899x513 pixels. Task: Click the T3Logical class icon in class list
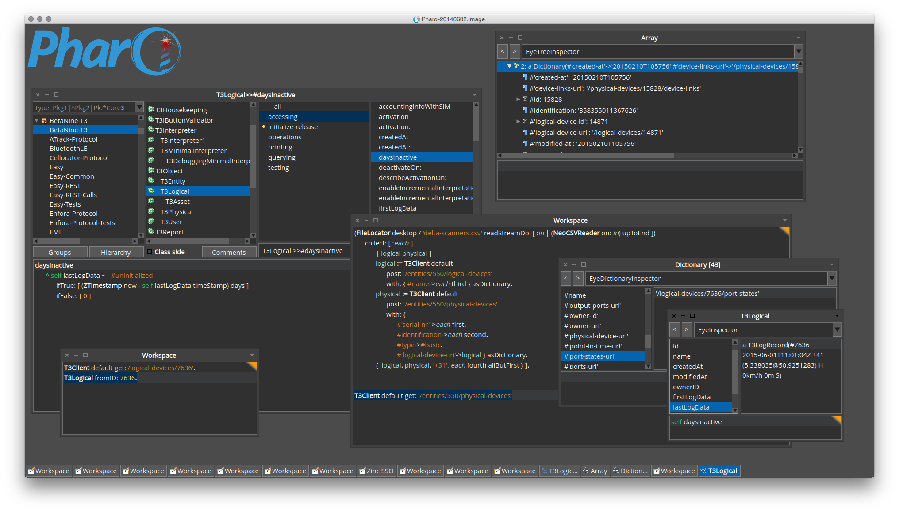tap(151, 191)
